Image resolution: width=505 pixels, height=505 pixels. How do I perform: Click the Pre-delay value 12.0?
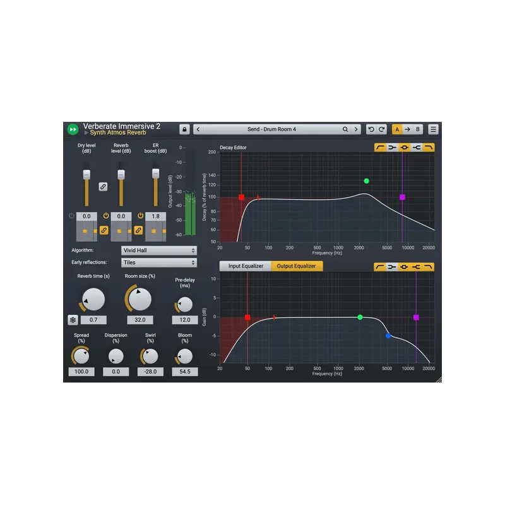185,320
